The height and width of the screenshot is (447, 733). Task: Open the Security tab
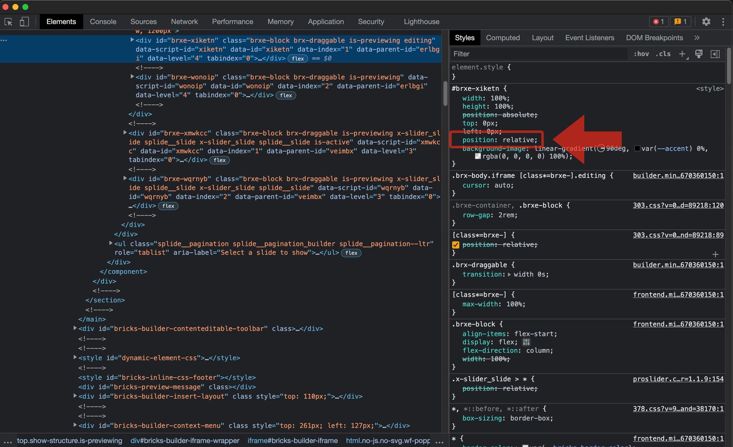point(371,22)
